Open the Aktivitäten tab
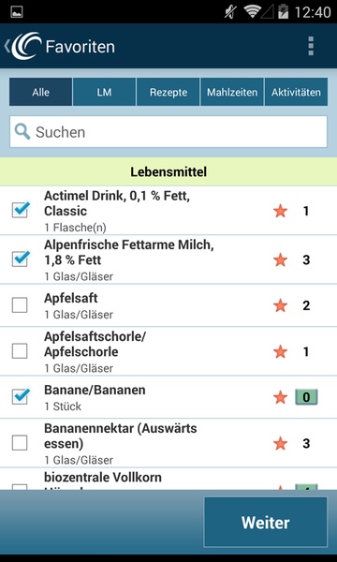 click(296, 92)
